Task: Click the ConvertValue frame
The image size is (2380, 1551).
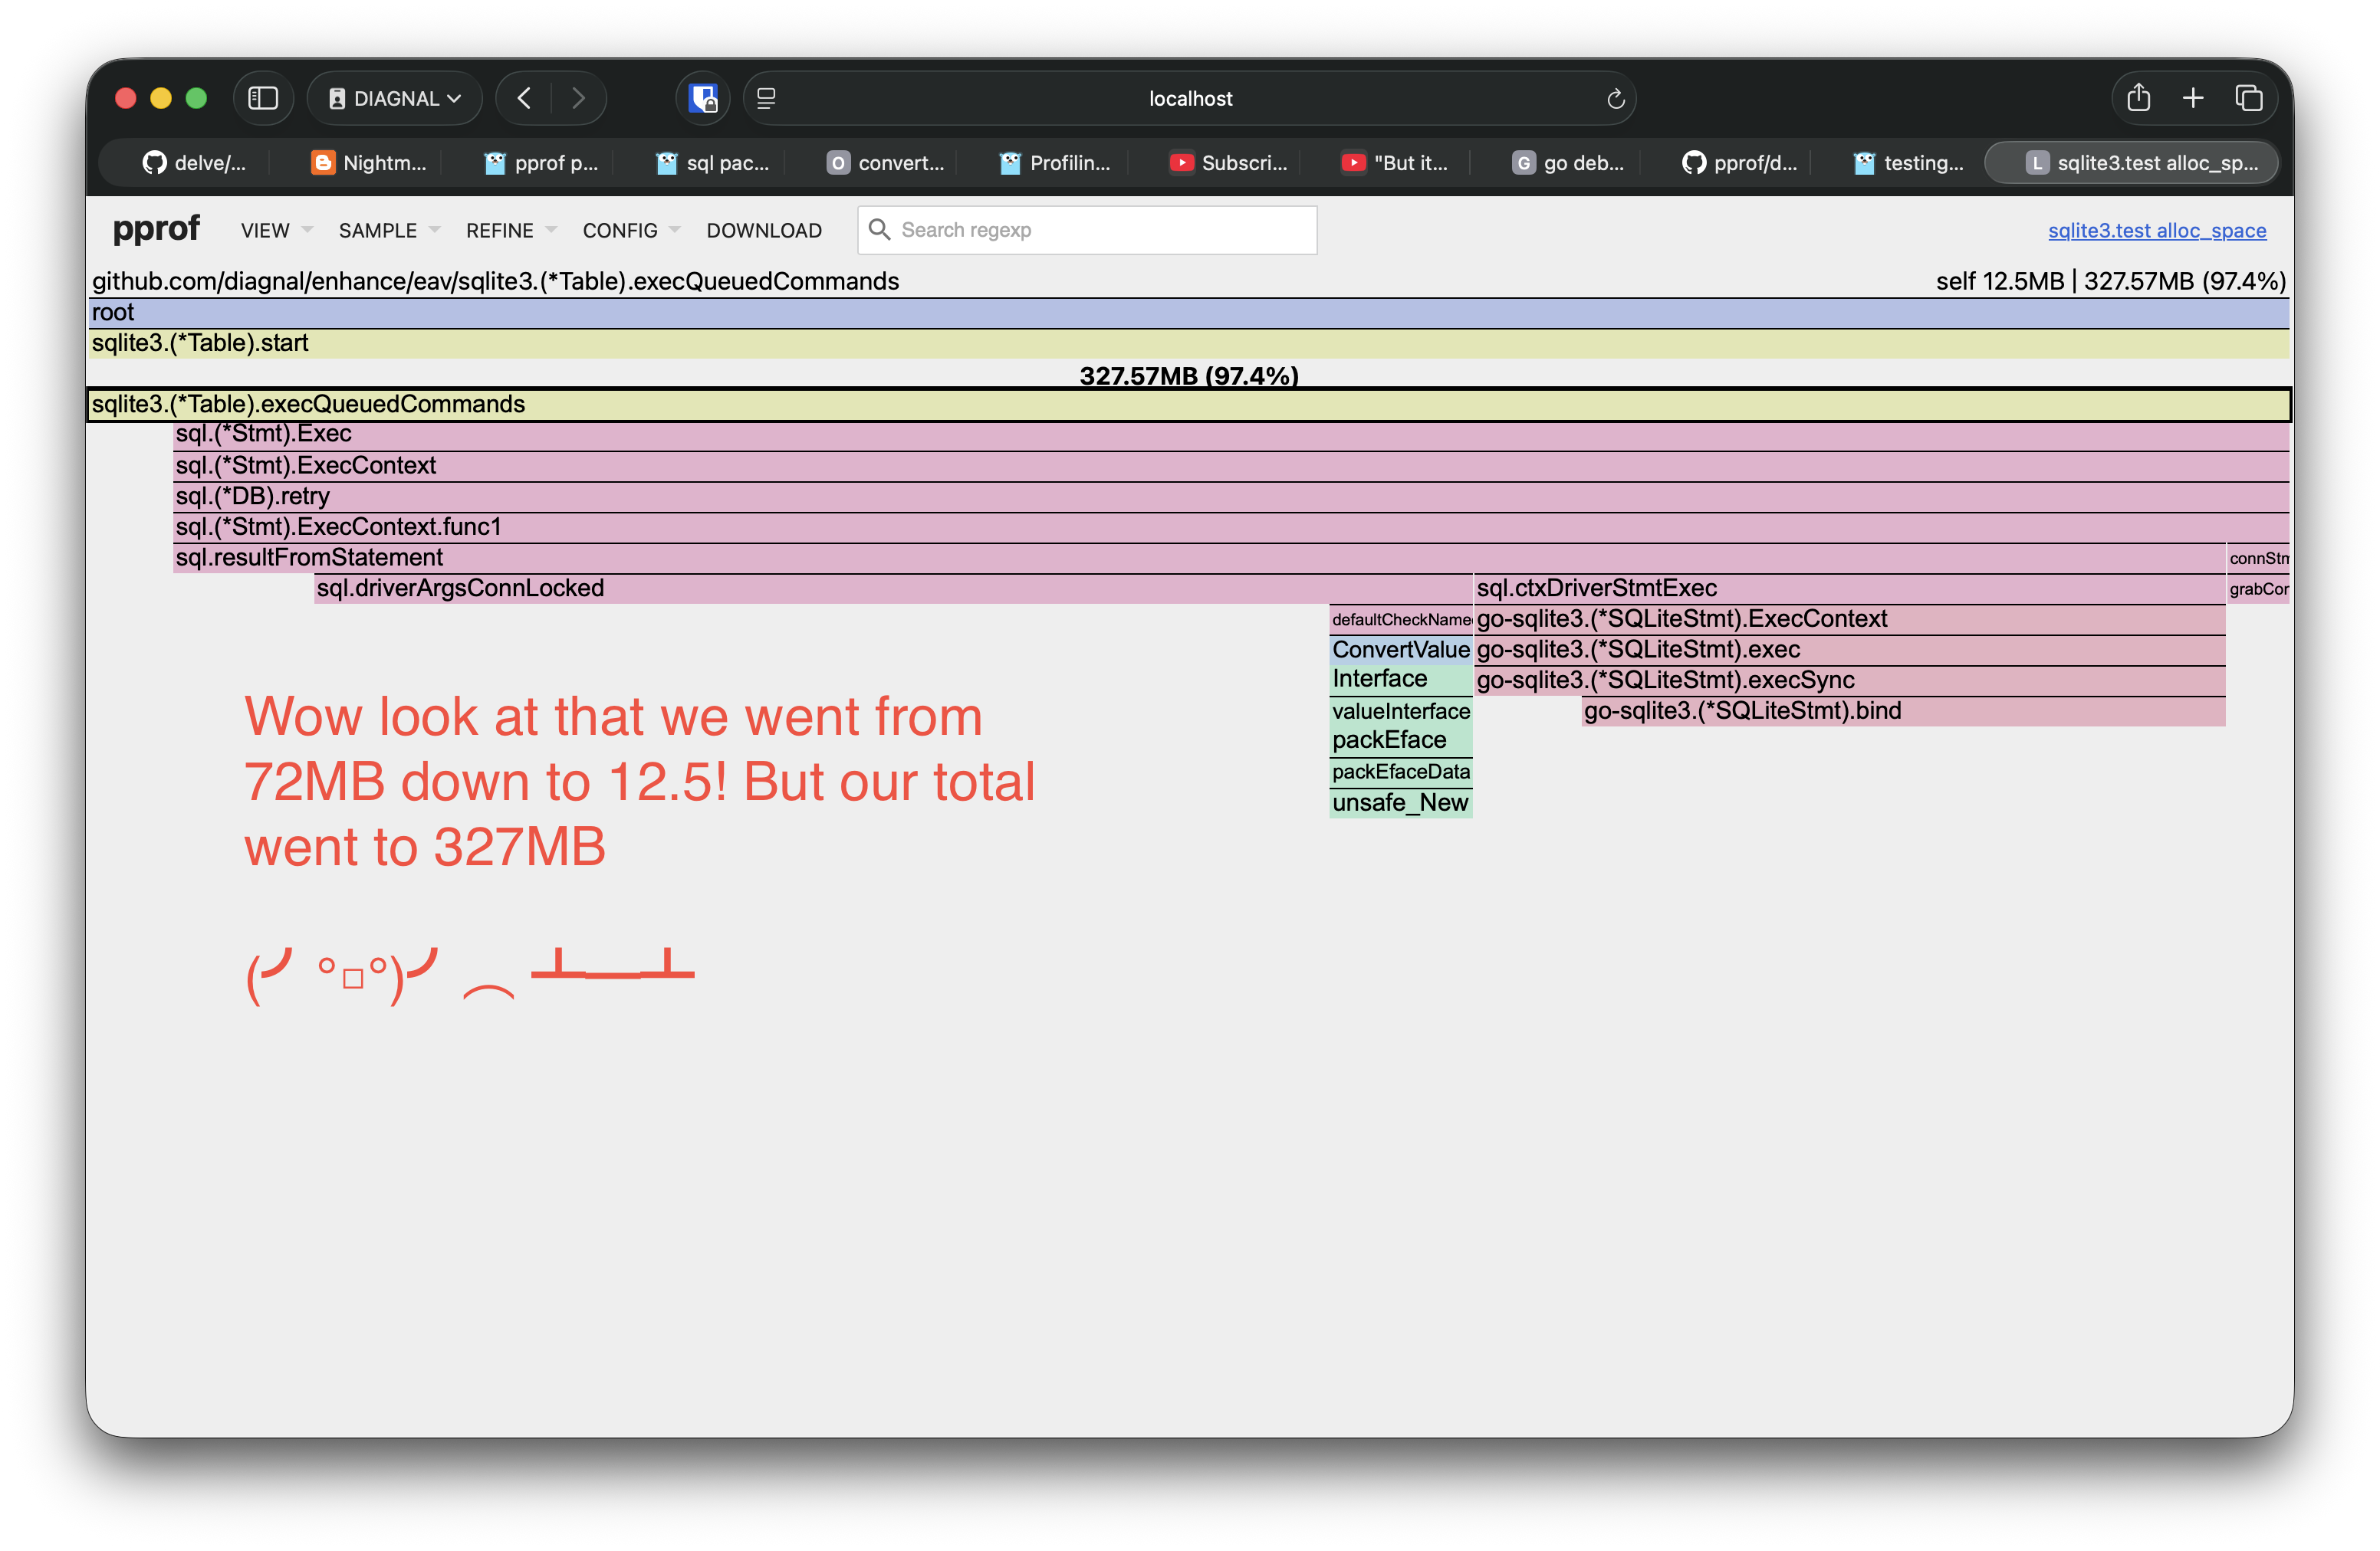Action: (1401, 650)
